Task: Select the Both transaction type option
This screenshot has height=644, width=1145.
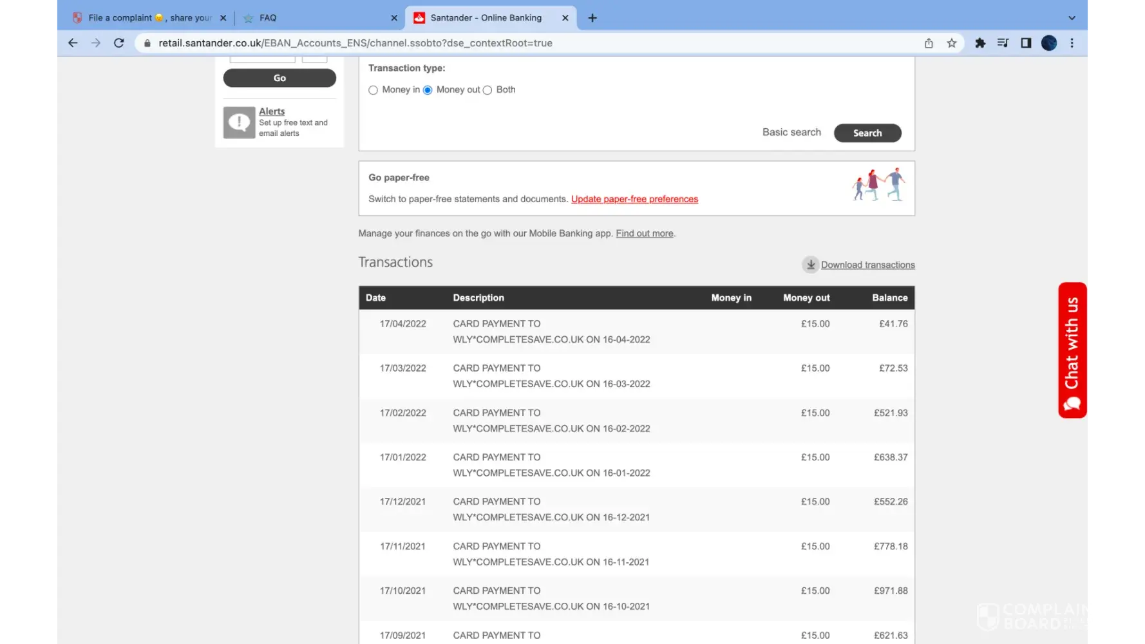Action: click(x=487, y=90)
